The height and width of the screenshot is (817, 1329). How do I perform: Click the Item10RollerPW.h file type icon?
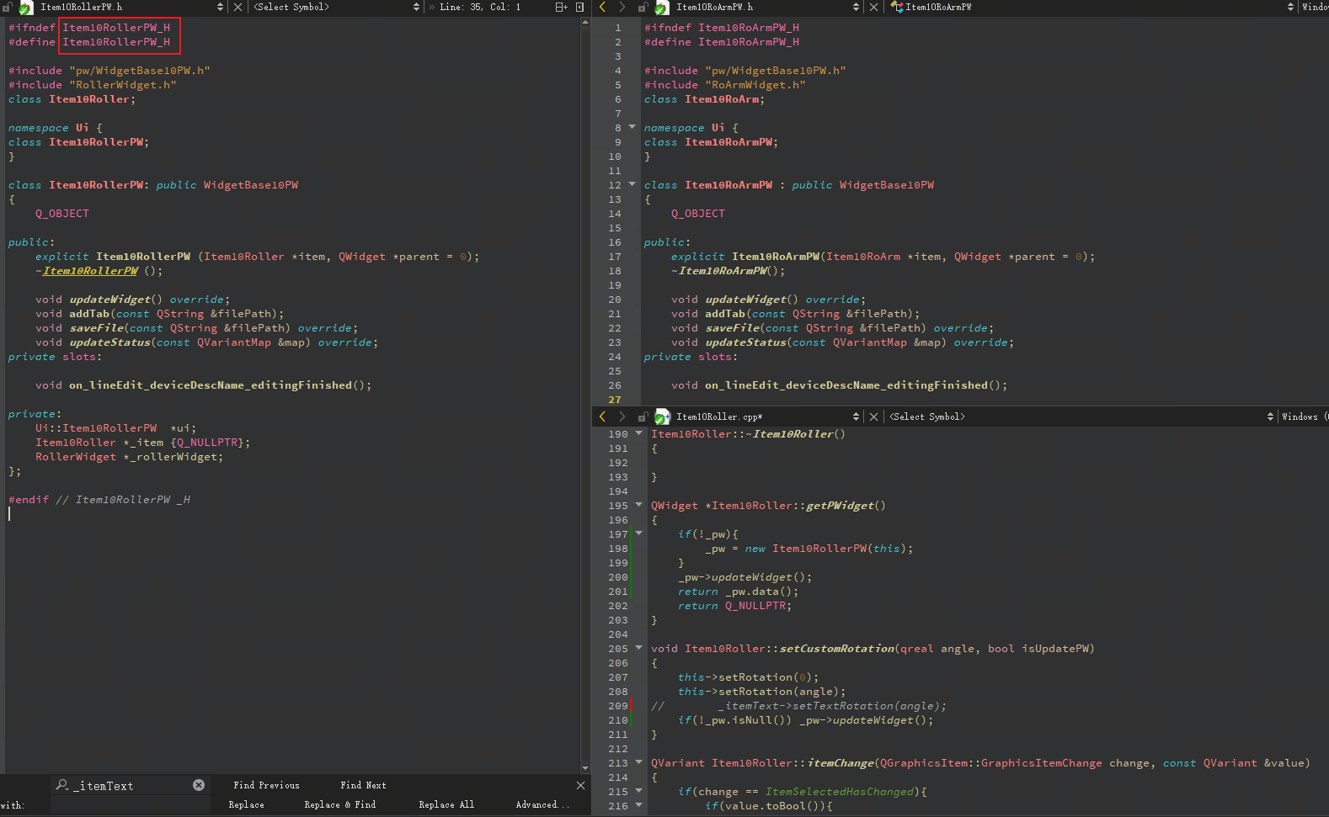26,8
